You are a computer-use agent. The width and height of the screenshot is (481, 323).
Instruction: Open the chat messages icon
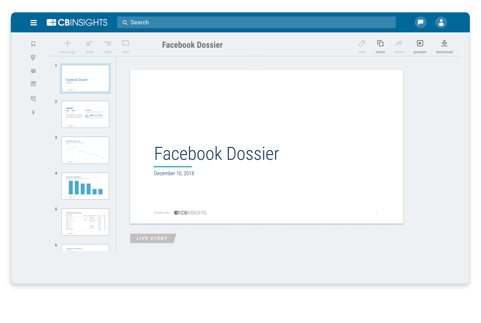coord(420,22)
